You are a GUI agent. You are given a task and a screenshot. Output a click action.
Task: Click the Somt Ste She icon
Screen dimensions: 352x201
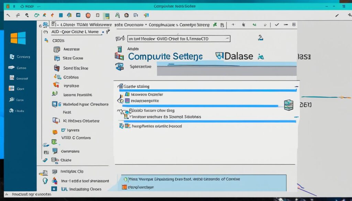tap(57, 68)
